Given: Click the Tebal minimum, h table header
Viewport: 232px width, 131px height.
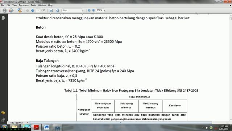Looking at the screenshot, I should click(x=139, y=97).
